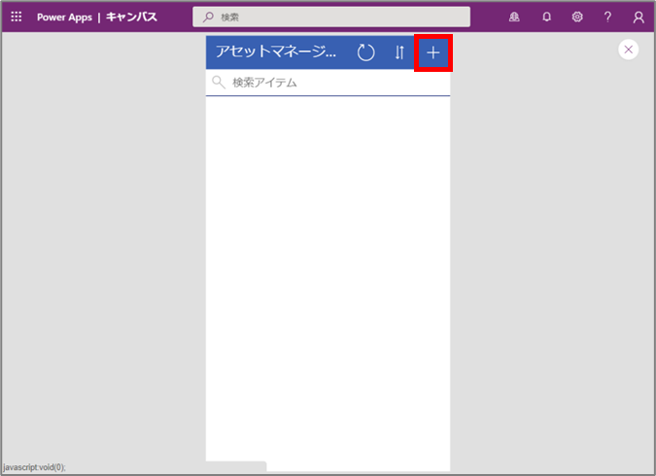
Task: Close the app preview with X button
Action: (x=628, y=50)
